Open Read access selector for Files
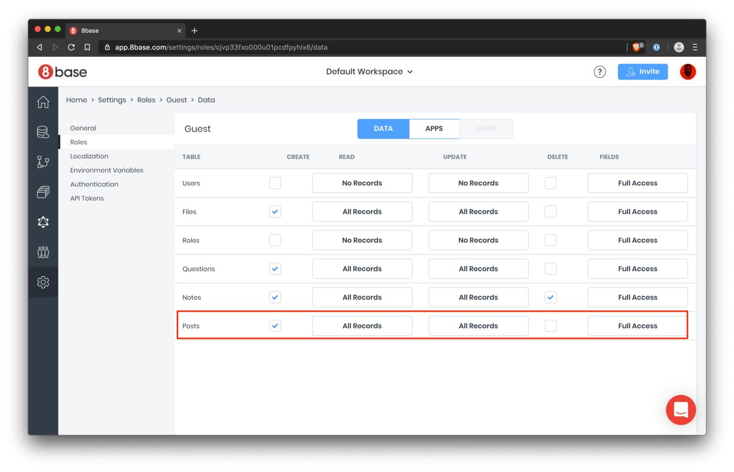 pos(362,211)
